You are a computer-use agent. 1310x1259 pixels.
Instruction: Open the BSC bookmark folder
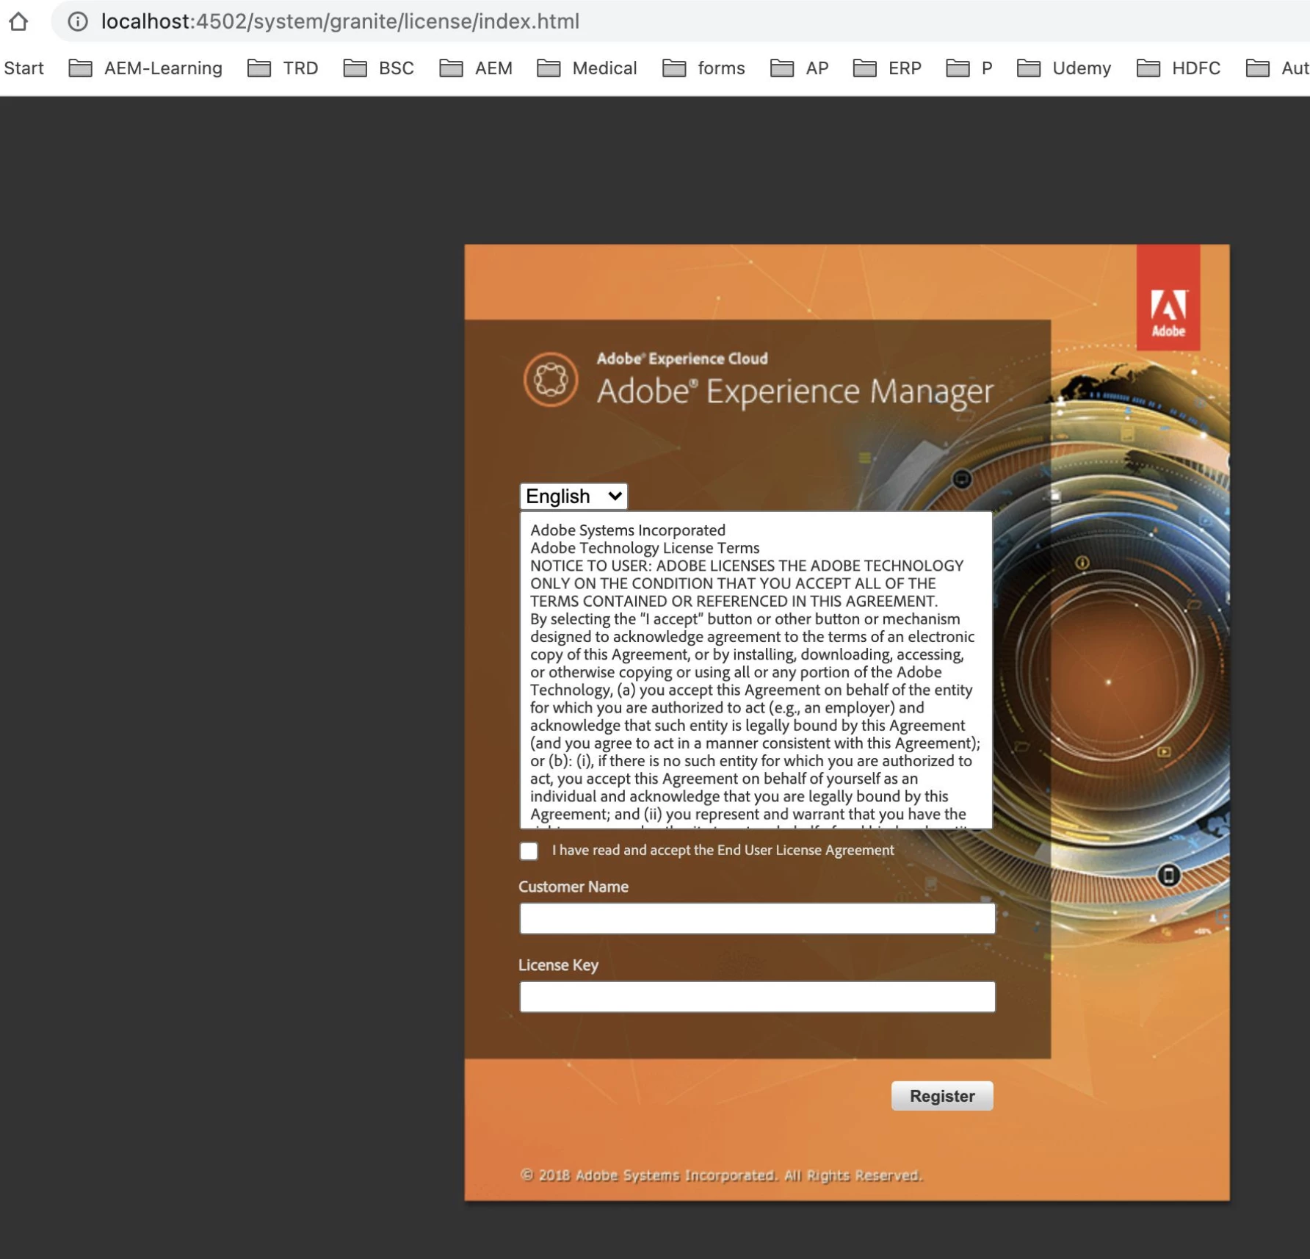point(379,68)
